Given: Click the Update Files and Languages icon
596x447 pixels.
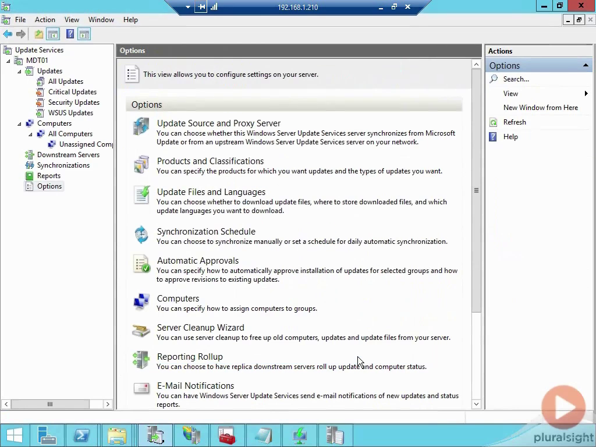Looking at the screenshot, I should coord(142,195).
